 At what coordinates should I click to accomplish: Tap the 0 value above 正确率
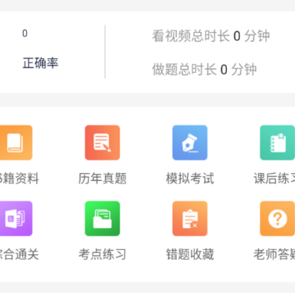[25, 34]
